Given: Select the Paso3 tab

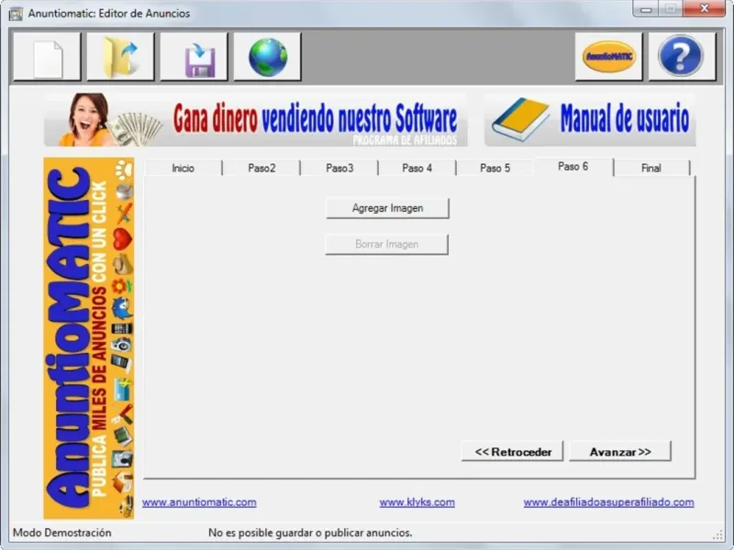Looking at the screenshot, I should click(x=339, y=168).
